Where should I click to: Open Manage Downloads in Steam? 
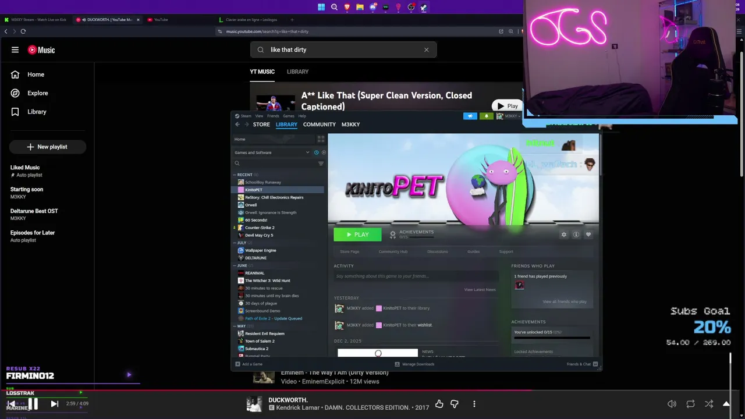click(414, 364)
